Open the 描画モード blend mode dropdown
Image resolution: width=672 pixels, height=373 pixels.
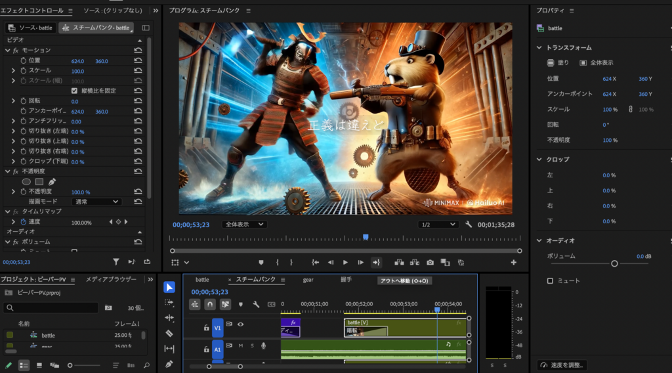coord(96,202)
